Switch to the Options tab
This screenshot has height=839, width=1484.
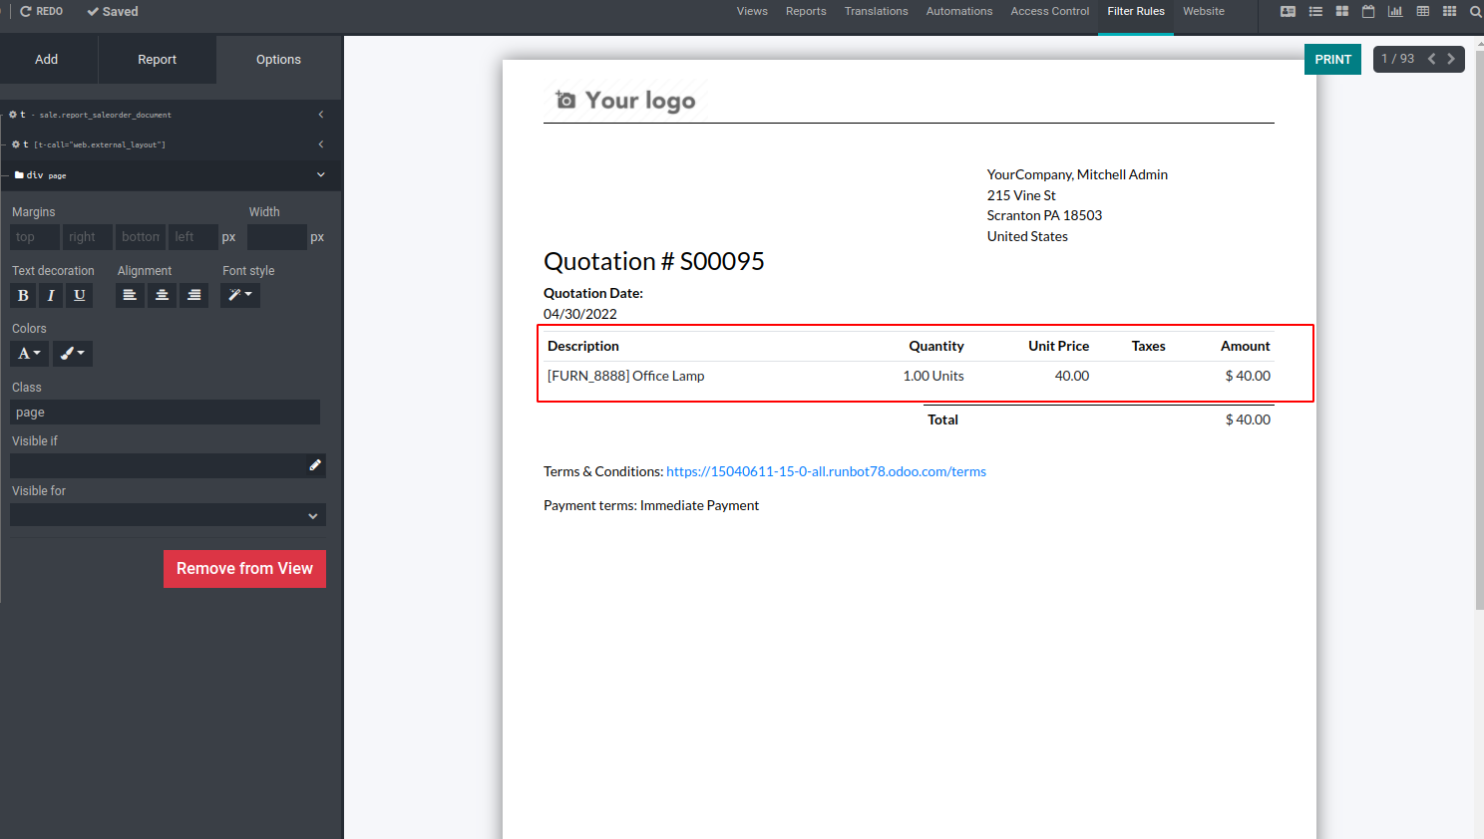[x=278, y=60]
